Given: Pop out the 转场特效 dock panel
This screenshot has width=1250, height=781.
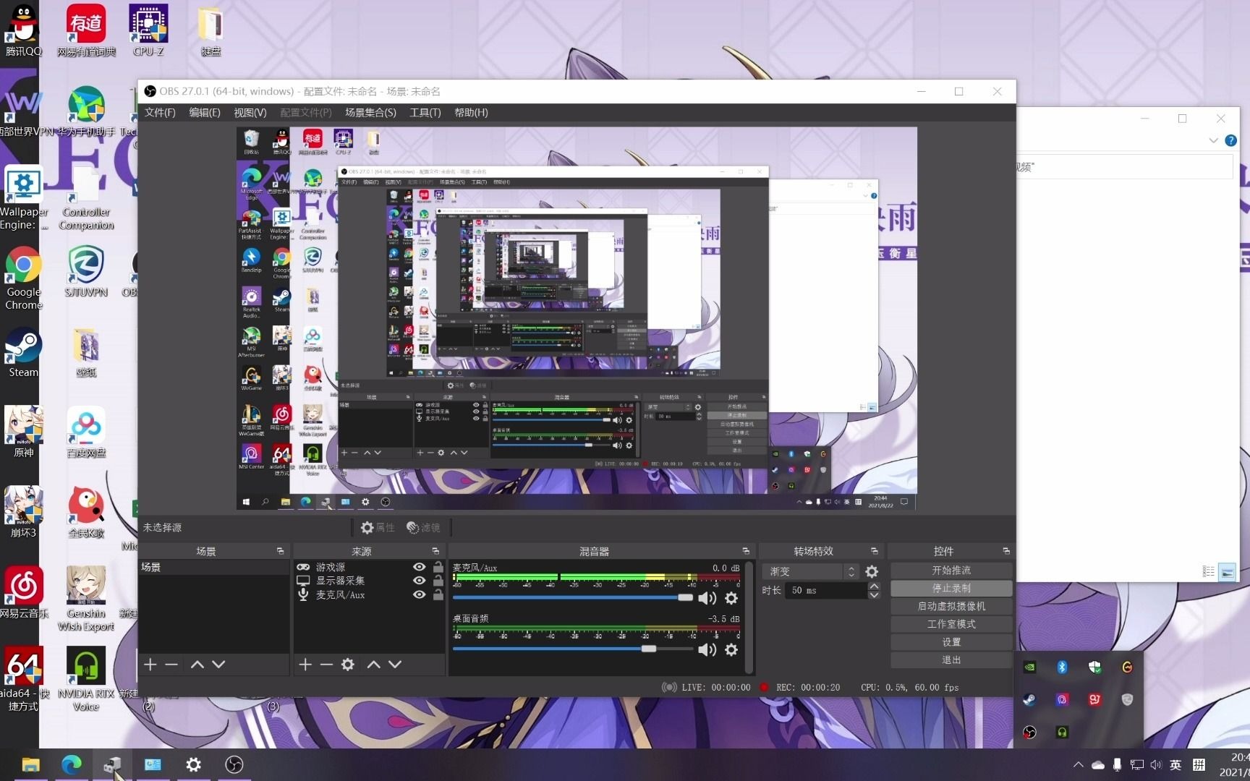Looking at the screenshot, I should 874,551.
